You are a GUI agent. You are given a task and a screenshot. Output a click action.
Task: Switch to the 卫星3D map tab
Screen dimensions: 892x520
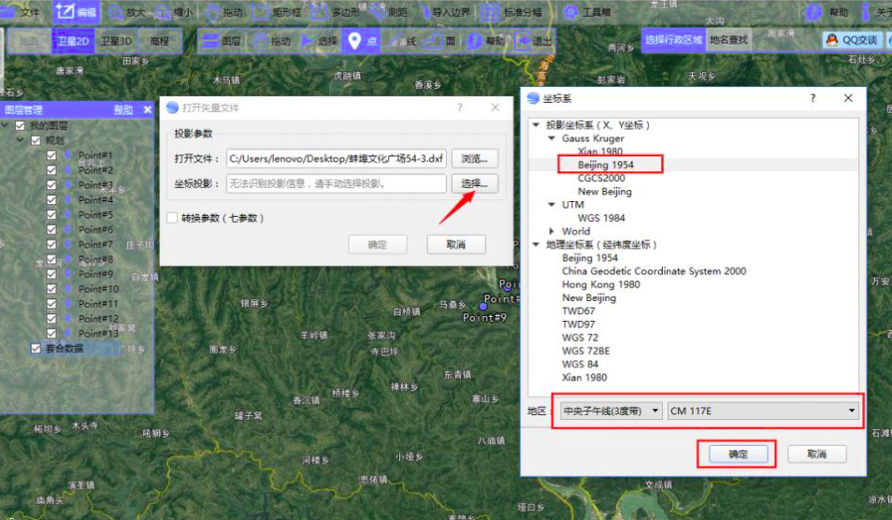[117, 41]
